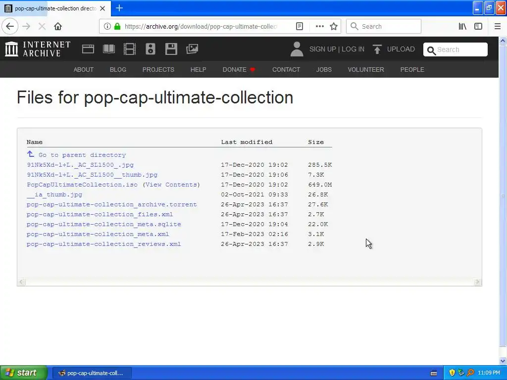This screenshot has width=507, height=380.
Task: Click the 649.0M size value
Action: tap(320, 185)
